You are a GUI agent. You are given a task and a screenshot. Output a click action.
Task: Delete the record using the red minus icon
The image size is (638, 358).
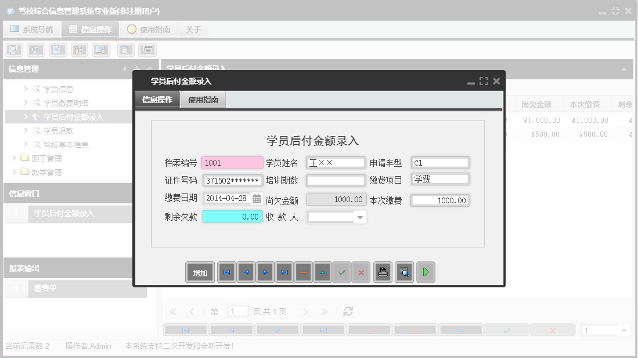303,272
